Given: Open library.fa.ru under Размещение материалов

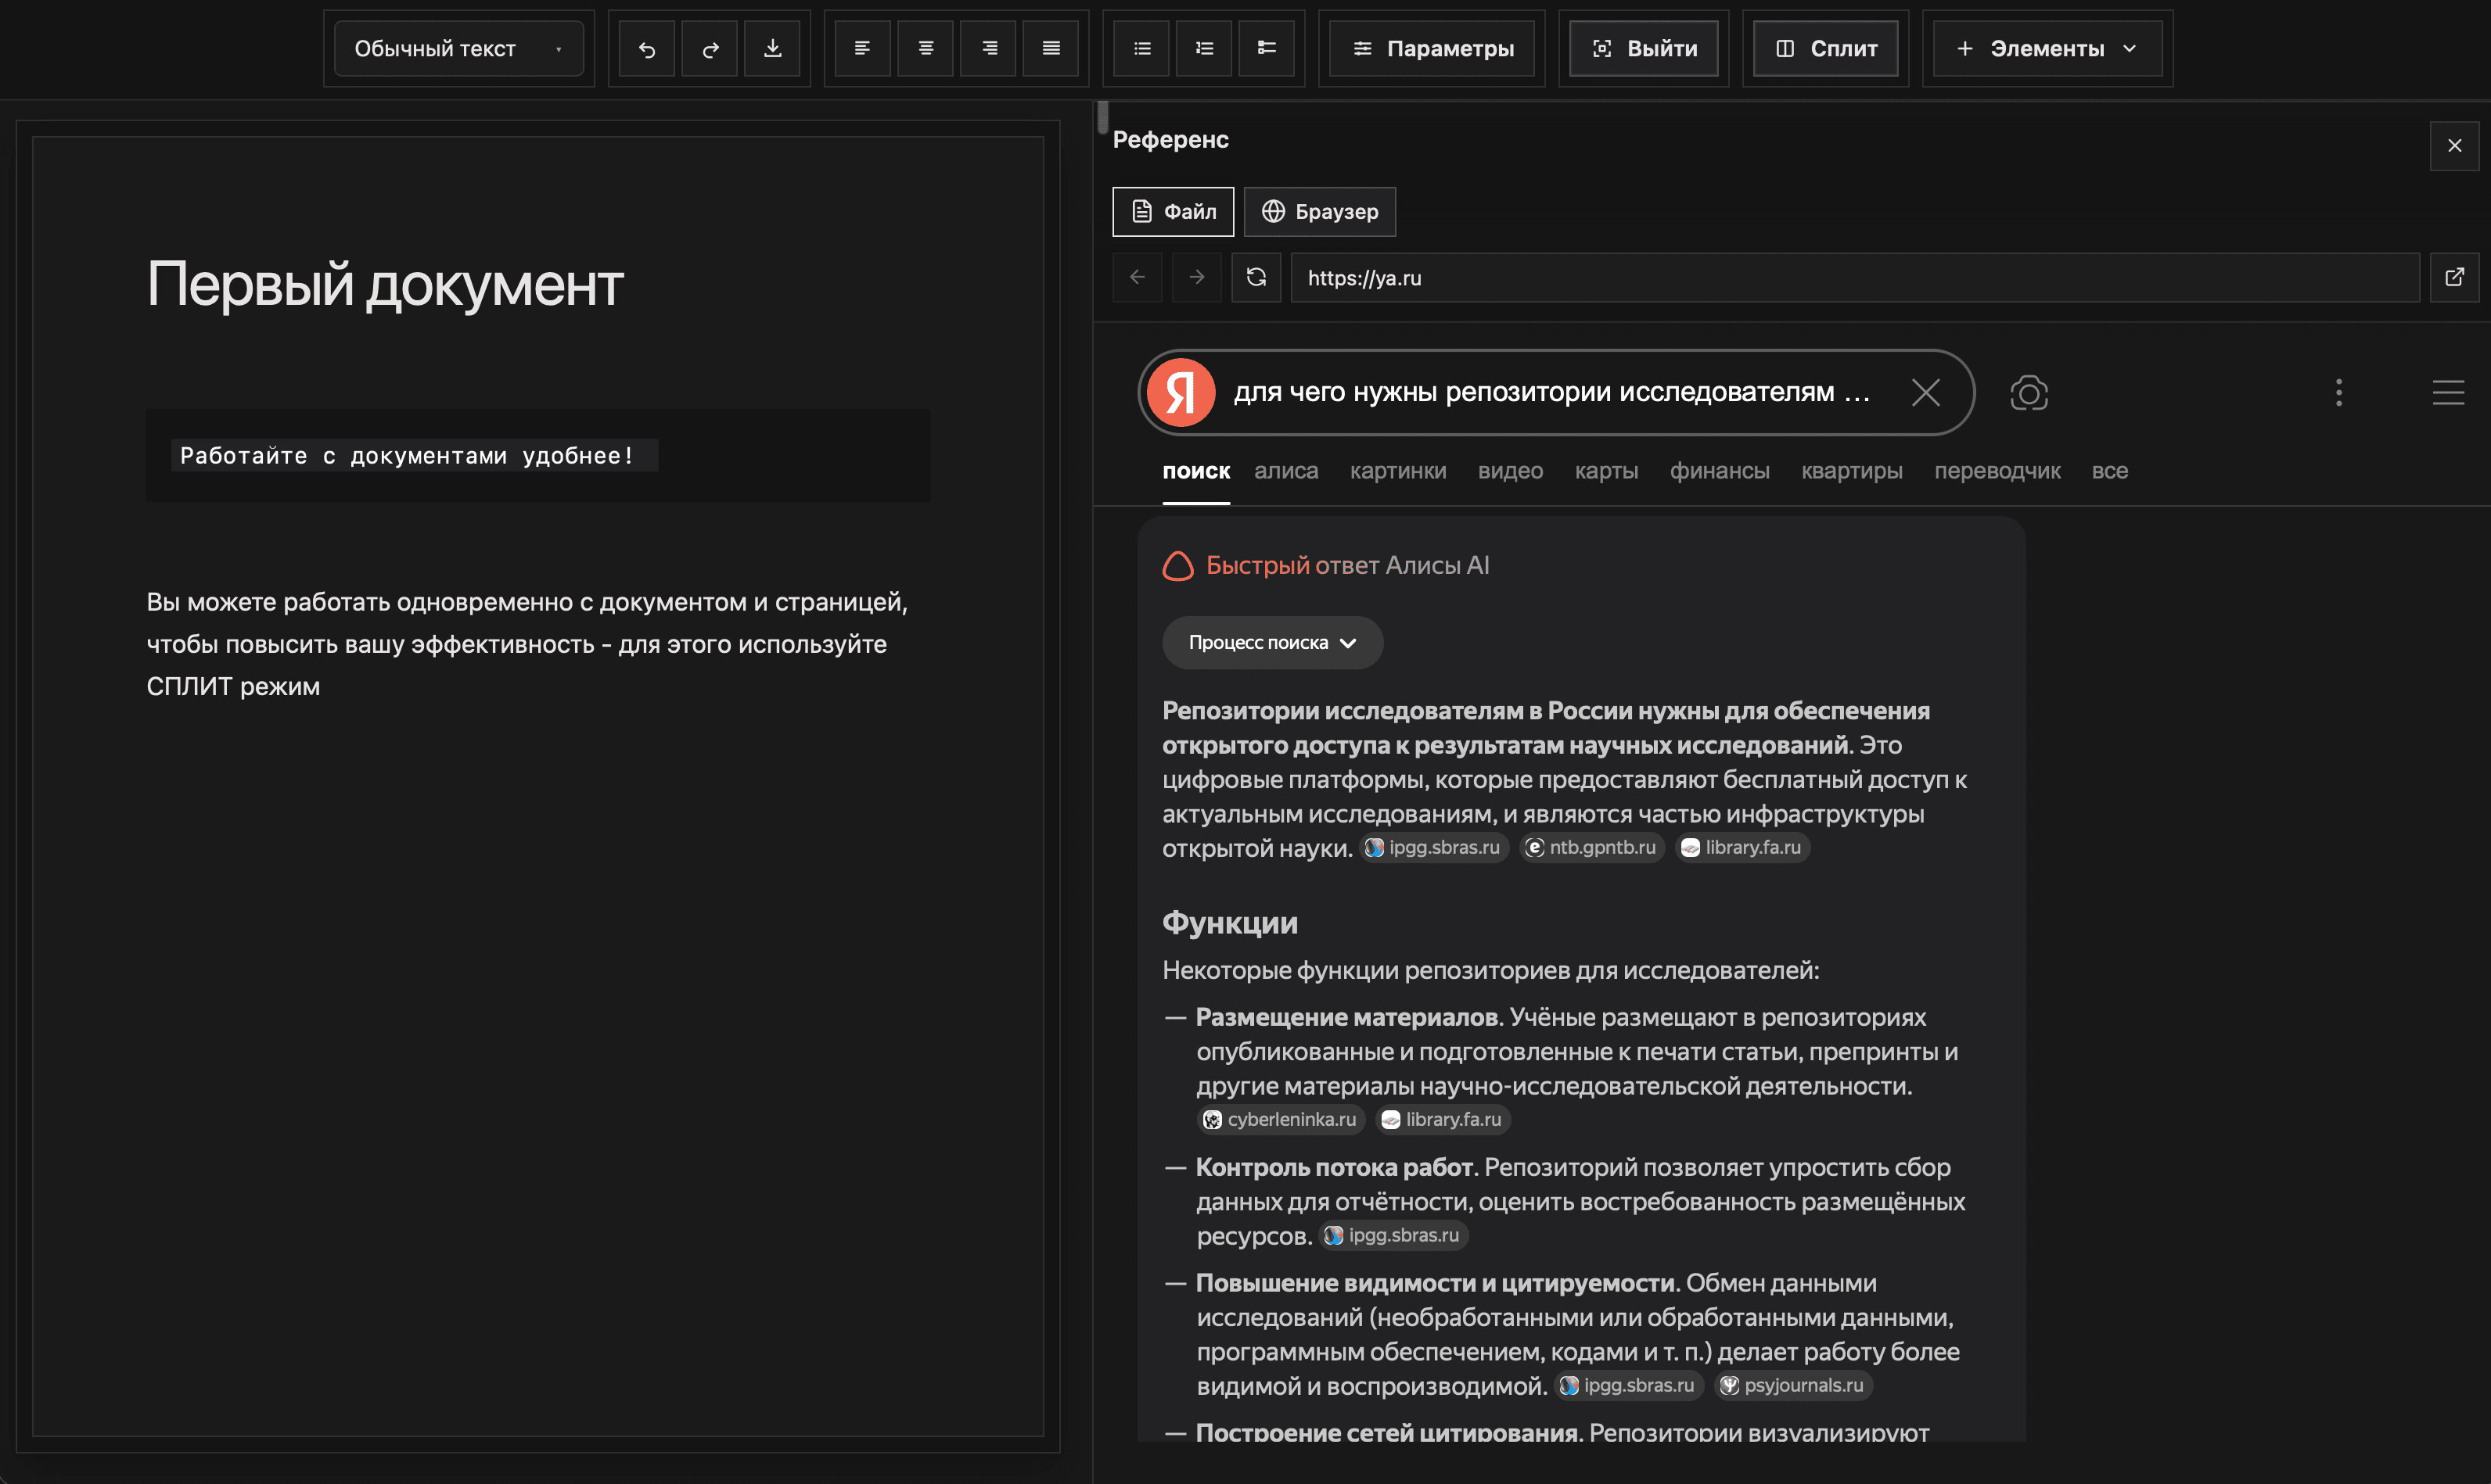Looking at the screenshot, I should (x=1443, y=1119).
